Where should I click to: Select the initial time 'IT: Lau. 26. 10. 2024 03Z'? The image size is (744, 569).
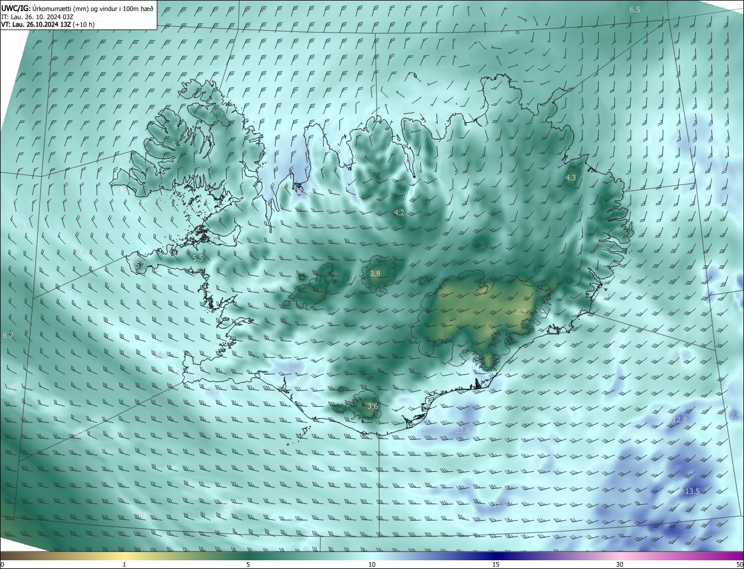pos(37,16)
